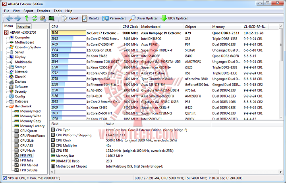Select the Network tree icon

(12, 72)
